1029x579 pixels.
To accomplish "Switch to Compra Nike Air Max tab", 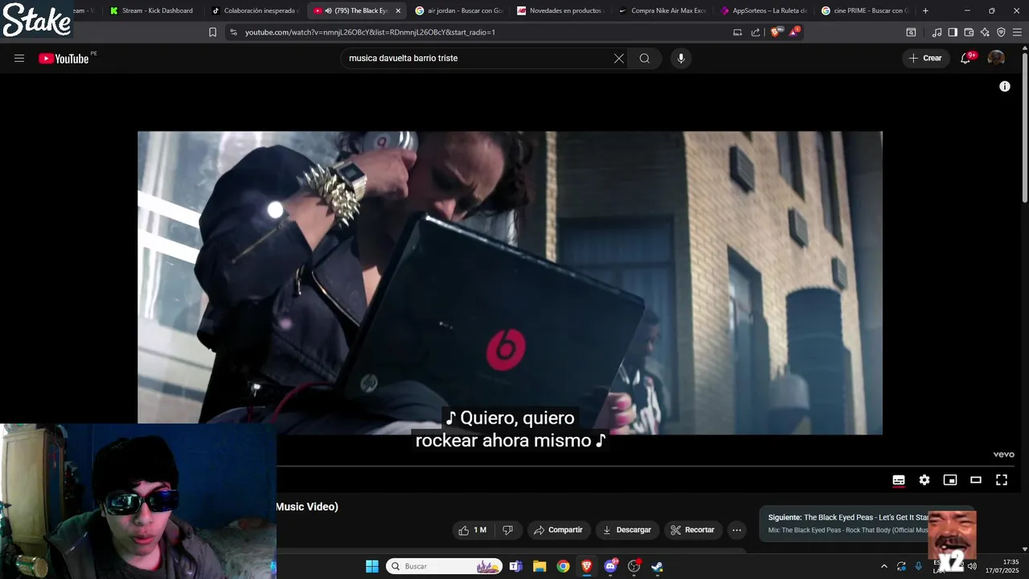I will point(662,10).
